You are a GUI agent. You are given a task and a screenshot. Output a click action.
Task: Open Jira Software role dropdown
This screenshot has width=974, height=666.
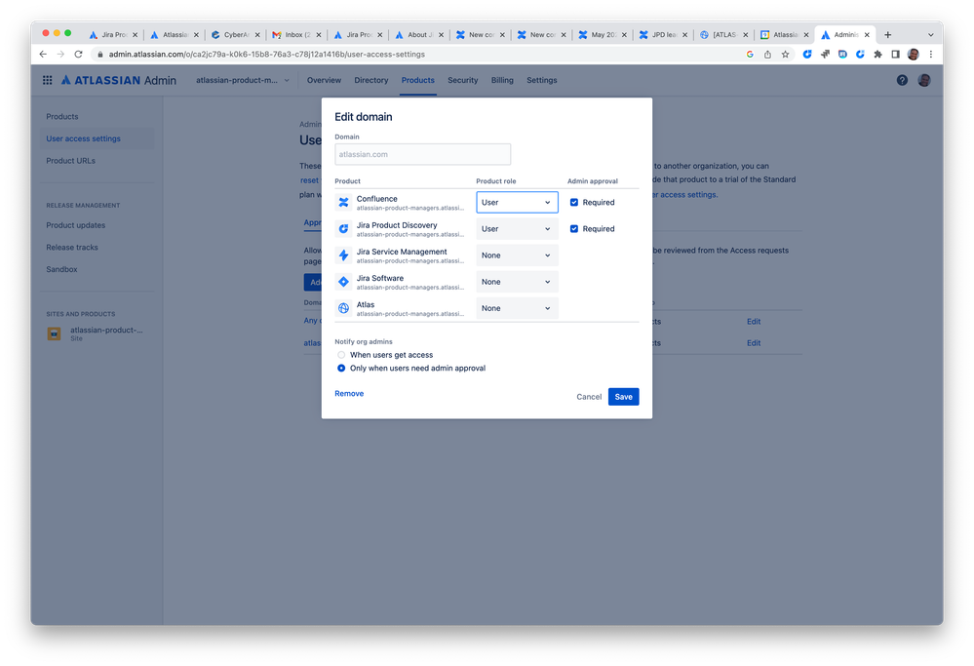pyautogui.click(x=517, y=282)
